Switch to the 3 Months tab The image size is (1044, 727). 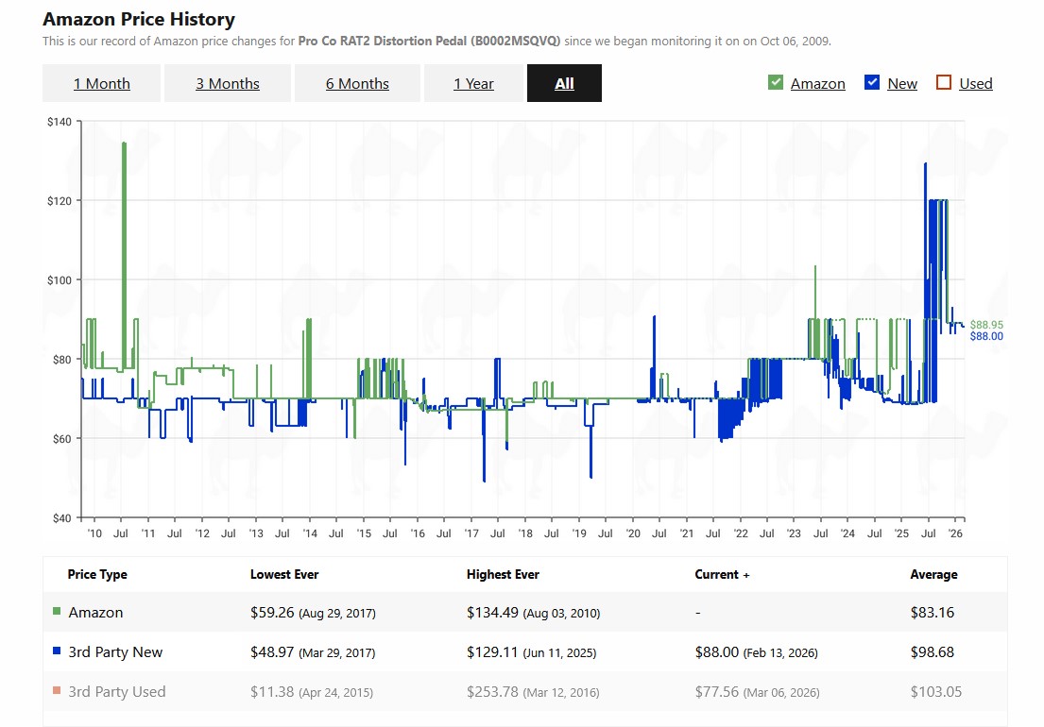pos(227,83)
